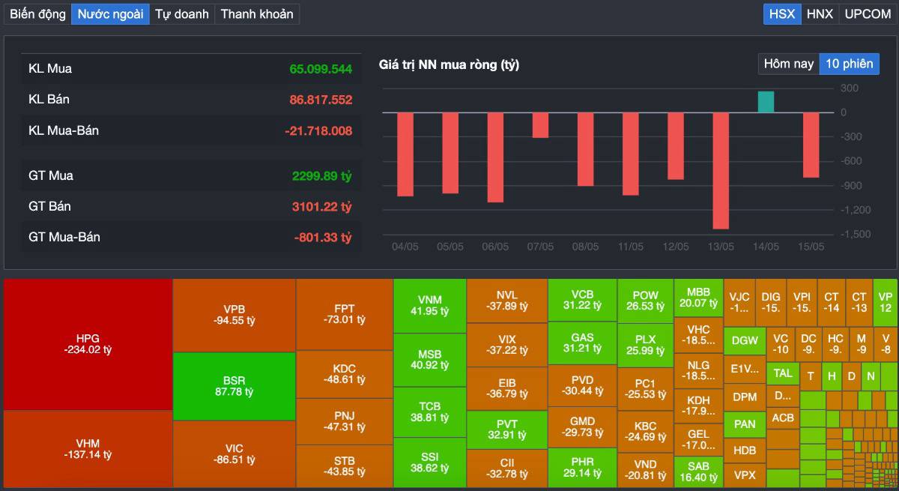Click the green BSR tile
Image resolution: width=899 pixels, height=491 pixels.
coord(234,386)
